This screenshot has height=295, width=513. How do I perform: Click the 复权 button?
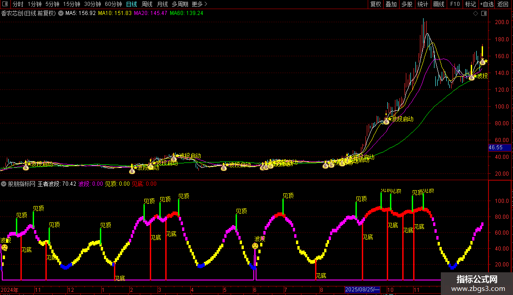click(x=376, y=4)
